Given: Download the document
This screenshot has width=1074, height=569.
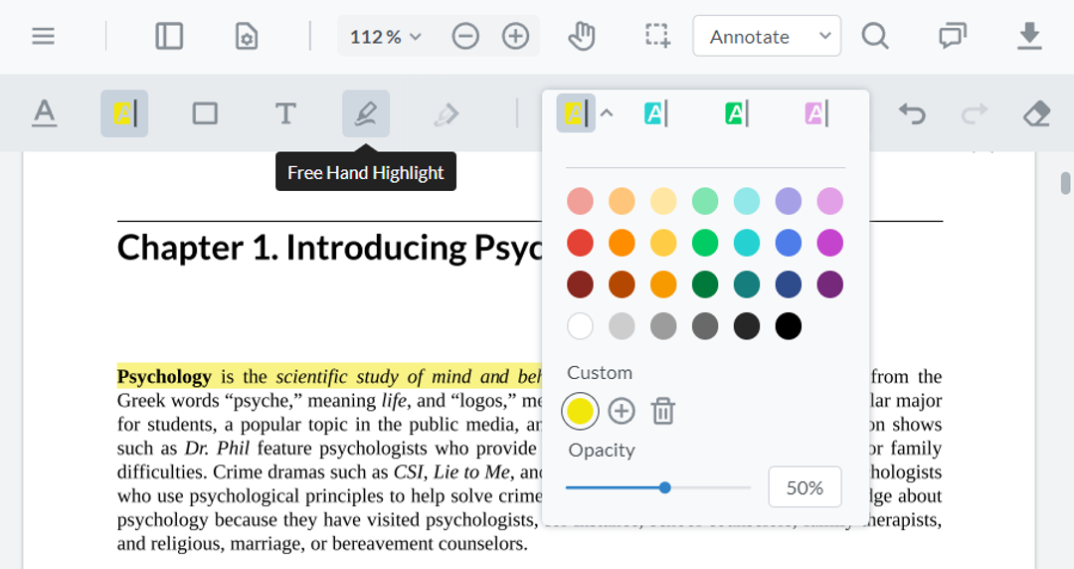Looking at the screenshot, I should (1029, 36).
